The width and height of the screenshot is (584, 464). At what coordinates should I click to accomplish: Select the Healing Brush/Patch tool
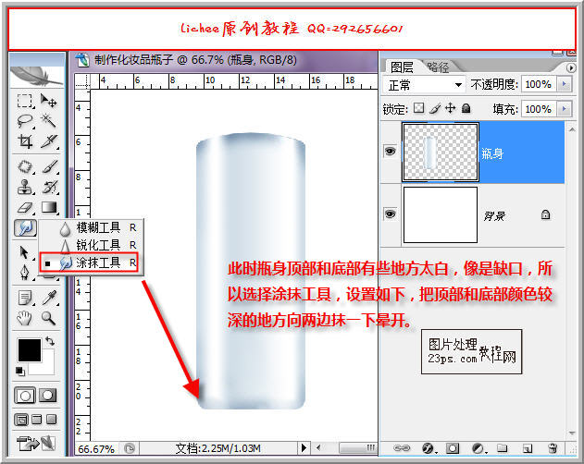25,166
